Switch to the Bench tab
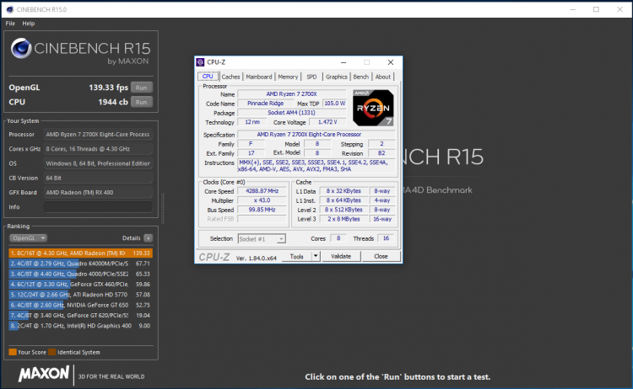 tap(361, 77)
